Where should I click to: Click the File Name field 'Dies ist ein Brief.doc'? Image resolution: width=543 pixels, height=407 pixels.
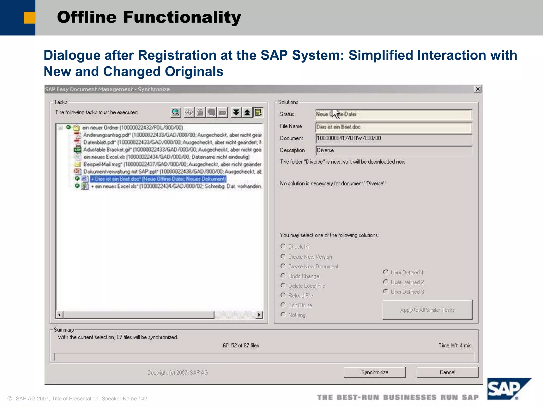click(394, 127)
